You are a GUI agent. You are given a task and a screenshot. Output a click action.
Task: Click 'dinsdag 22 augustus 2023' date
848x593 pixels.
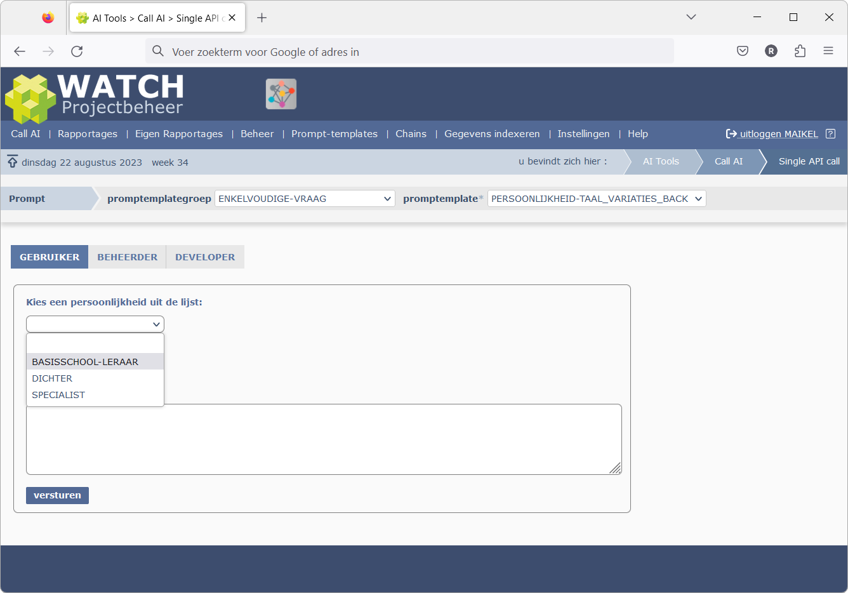[x=82, y=163]
